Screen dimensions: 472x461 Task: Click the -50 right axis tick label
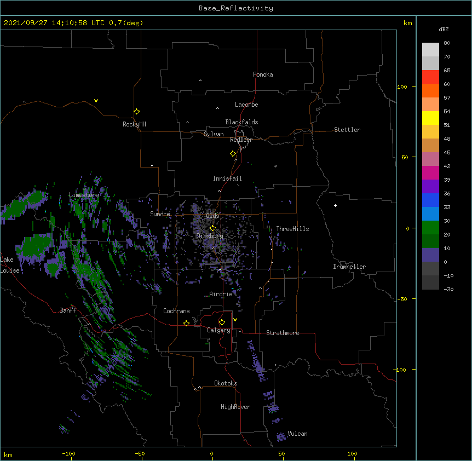(x=402, y=299)
